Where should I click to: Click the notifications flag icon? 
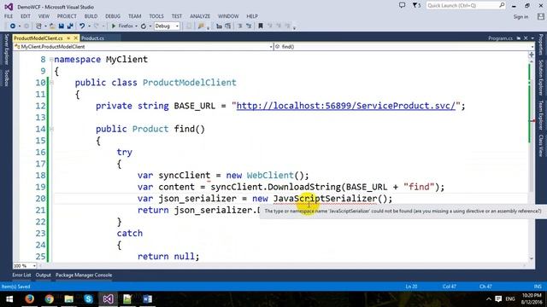point(415,5)
